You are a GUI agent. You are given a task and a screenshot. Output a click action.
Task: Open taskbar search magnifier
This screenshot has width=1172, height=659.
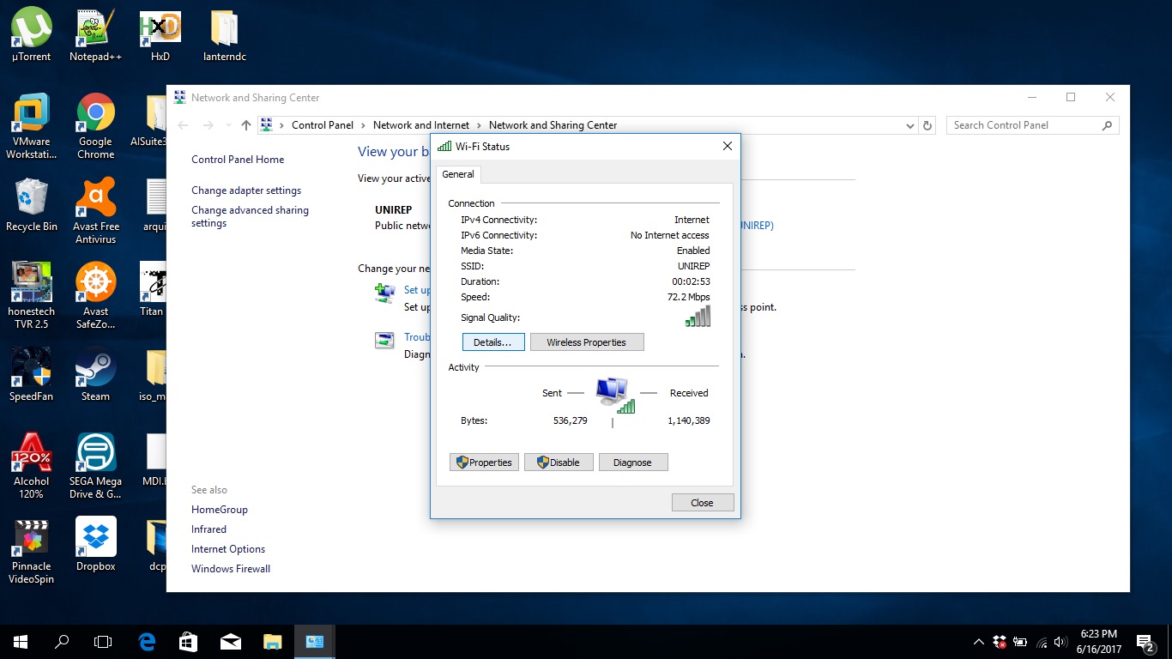tap(62, 642)
